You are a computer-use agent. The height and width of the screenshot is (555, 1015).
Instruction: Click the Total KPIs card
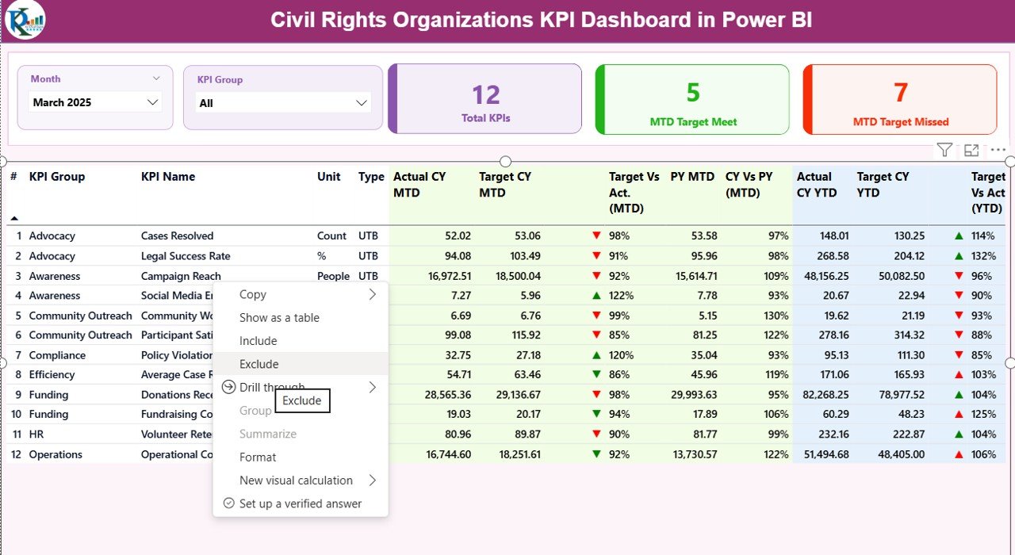485,99
